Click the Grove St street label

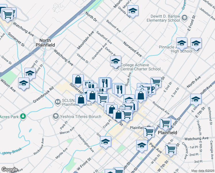click(x=6, y=60)
